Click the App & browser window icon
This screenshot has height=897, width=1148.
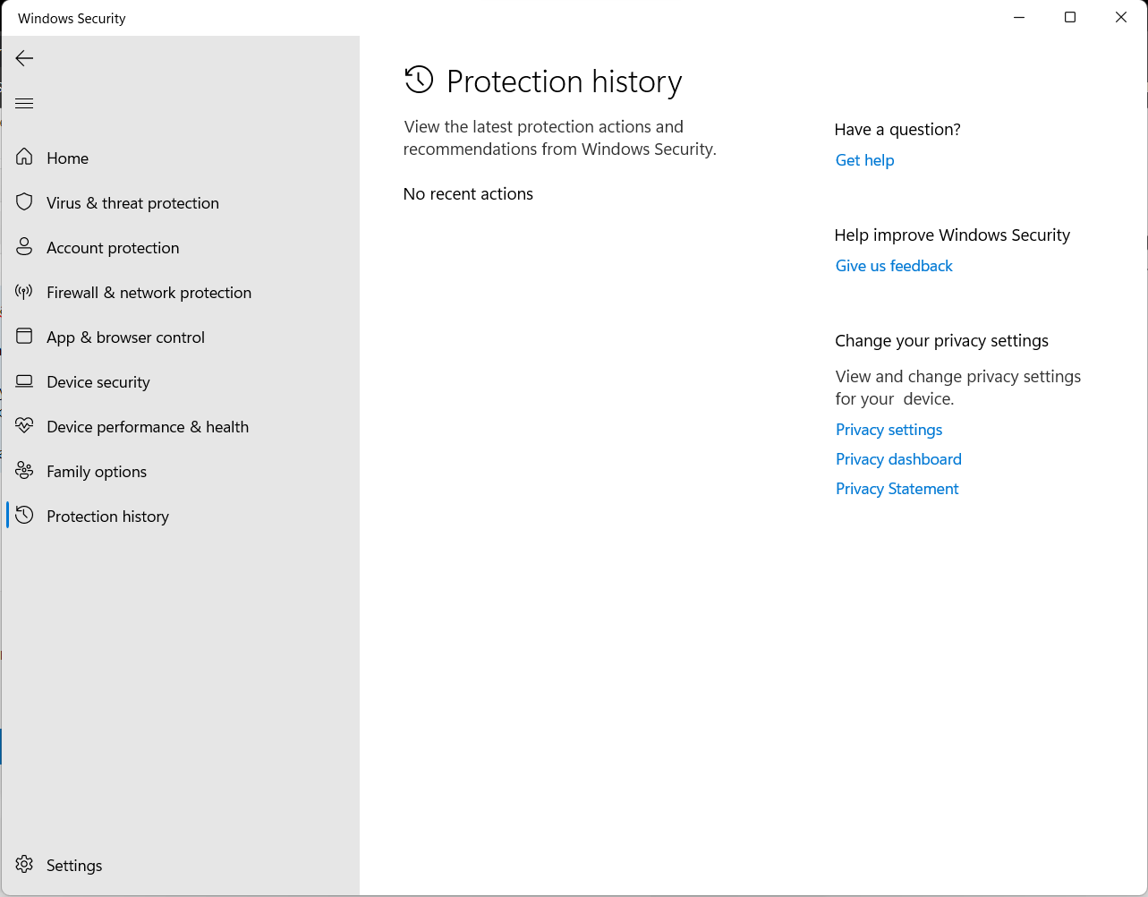tap(24, 337)
